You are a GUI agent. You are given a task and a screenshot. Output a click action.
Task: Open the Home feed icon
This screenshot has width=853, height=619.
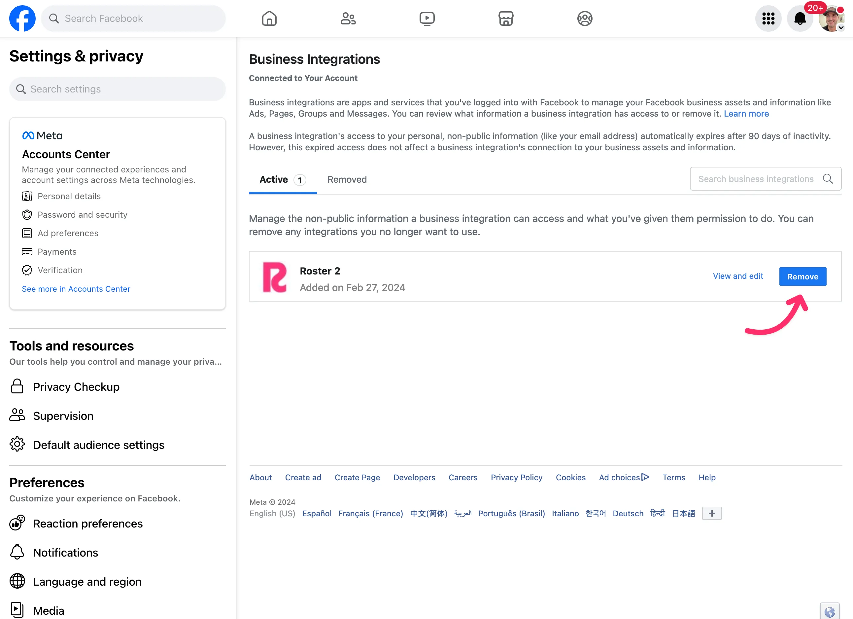269,18
